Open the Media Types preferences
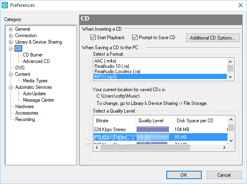Screen dimensions: 247x184 click(x=35, y=81)
